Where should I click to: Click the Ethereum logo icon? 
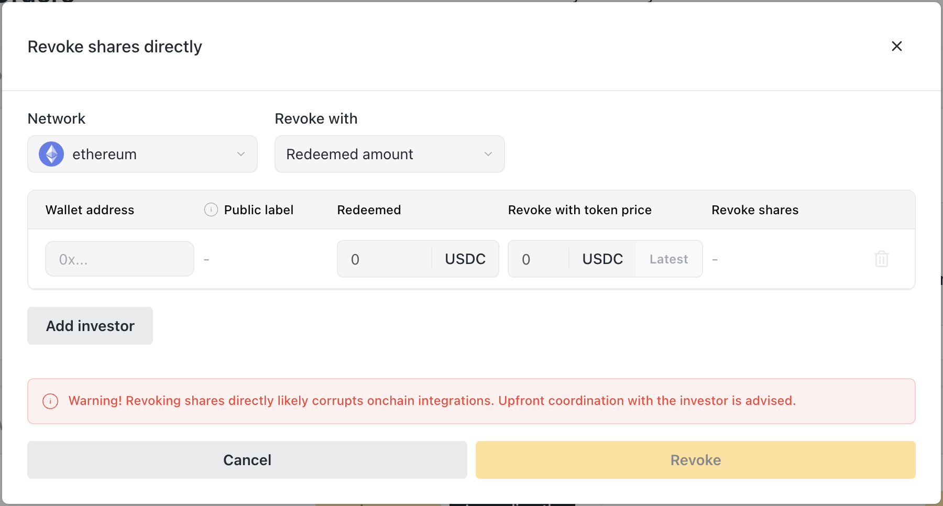point(51,154)
